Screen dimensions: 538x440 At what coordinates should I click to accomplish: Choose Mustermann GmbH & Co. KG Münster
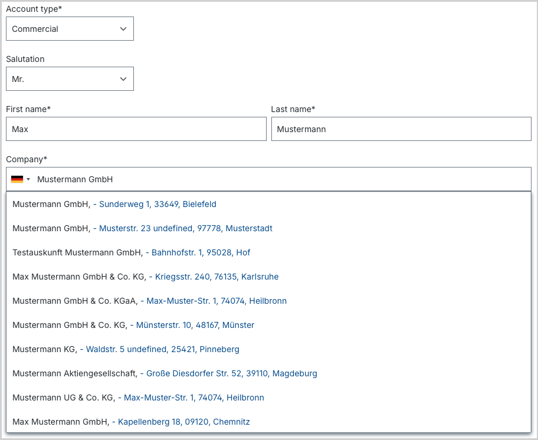pos(268,325)
